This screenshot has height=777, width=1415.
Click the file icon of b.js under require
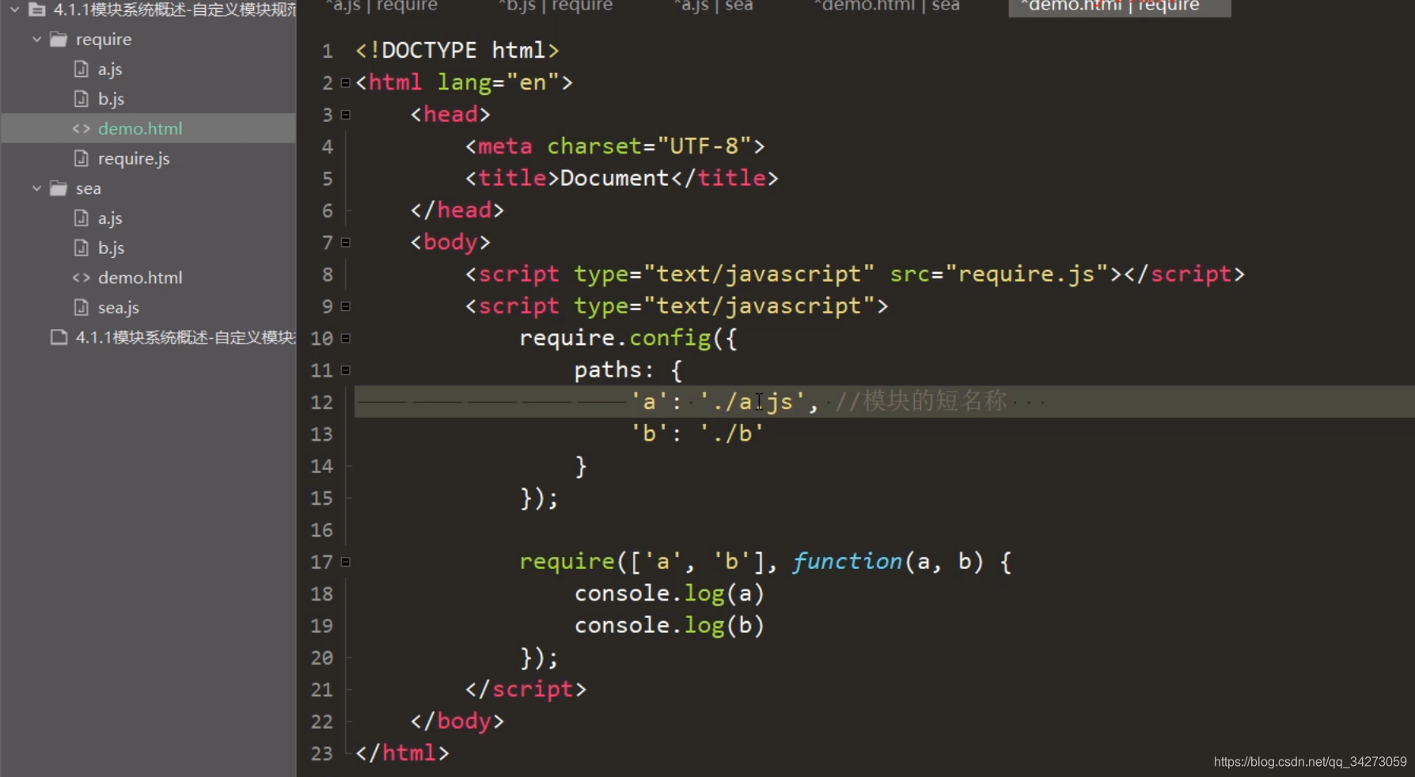tap(81, 99)
